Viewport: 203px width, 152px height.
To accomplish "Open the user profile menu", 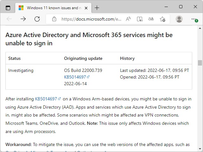I will pyautogui.click(x=179, y=19).
